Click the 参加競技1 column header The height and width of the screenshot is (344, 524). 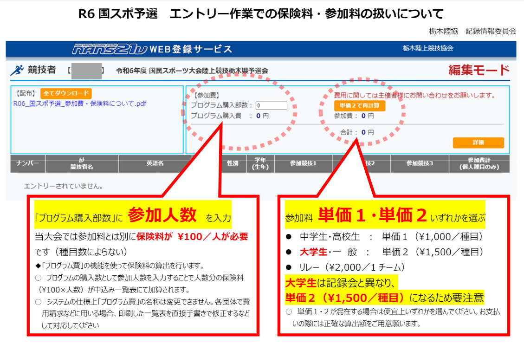point(304,163)
